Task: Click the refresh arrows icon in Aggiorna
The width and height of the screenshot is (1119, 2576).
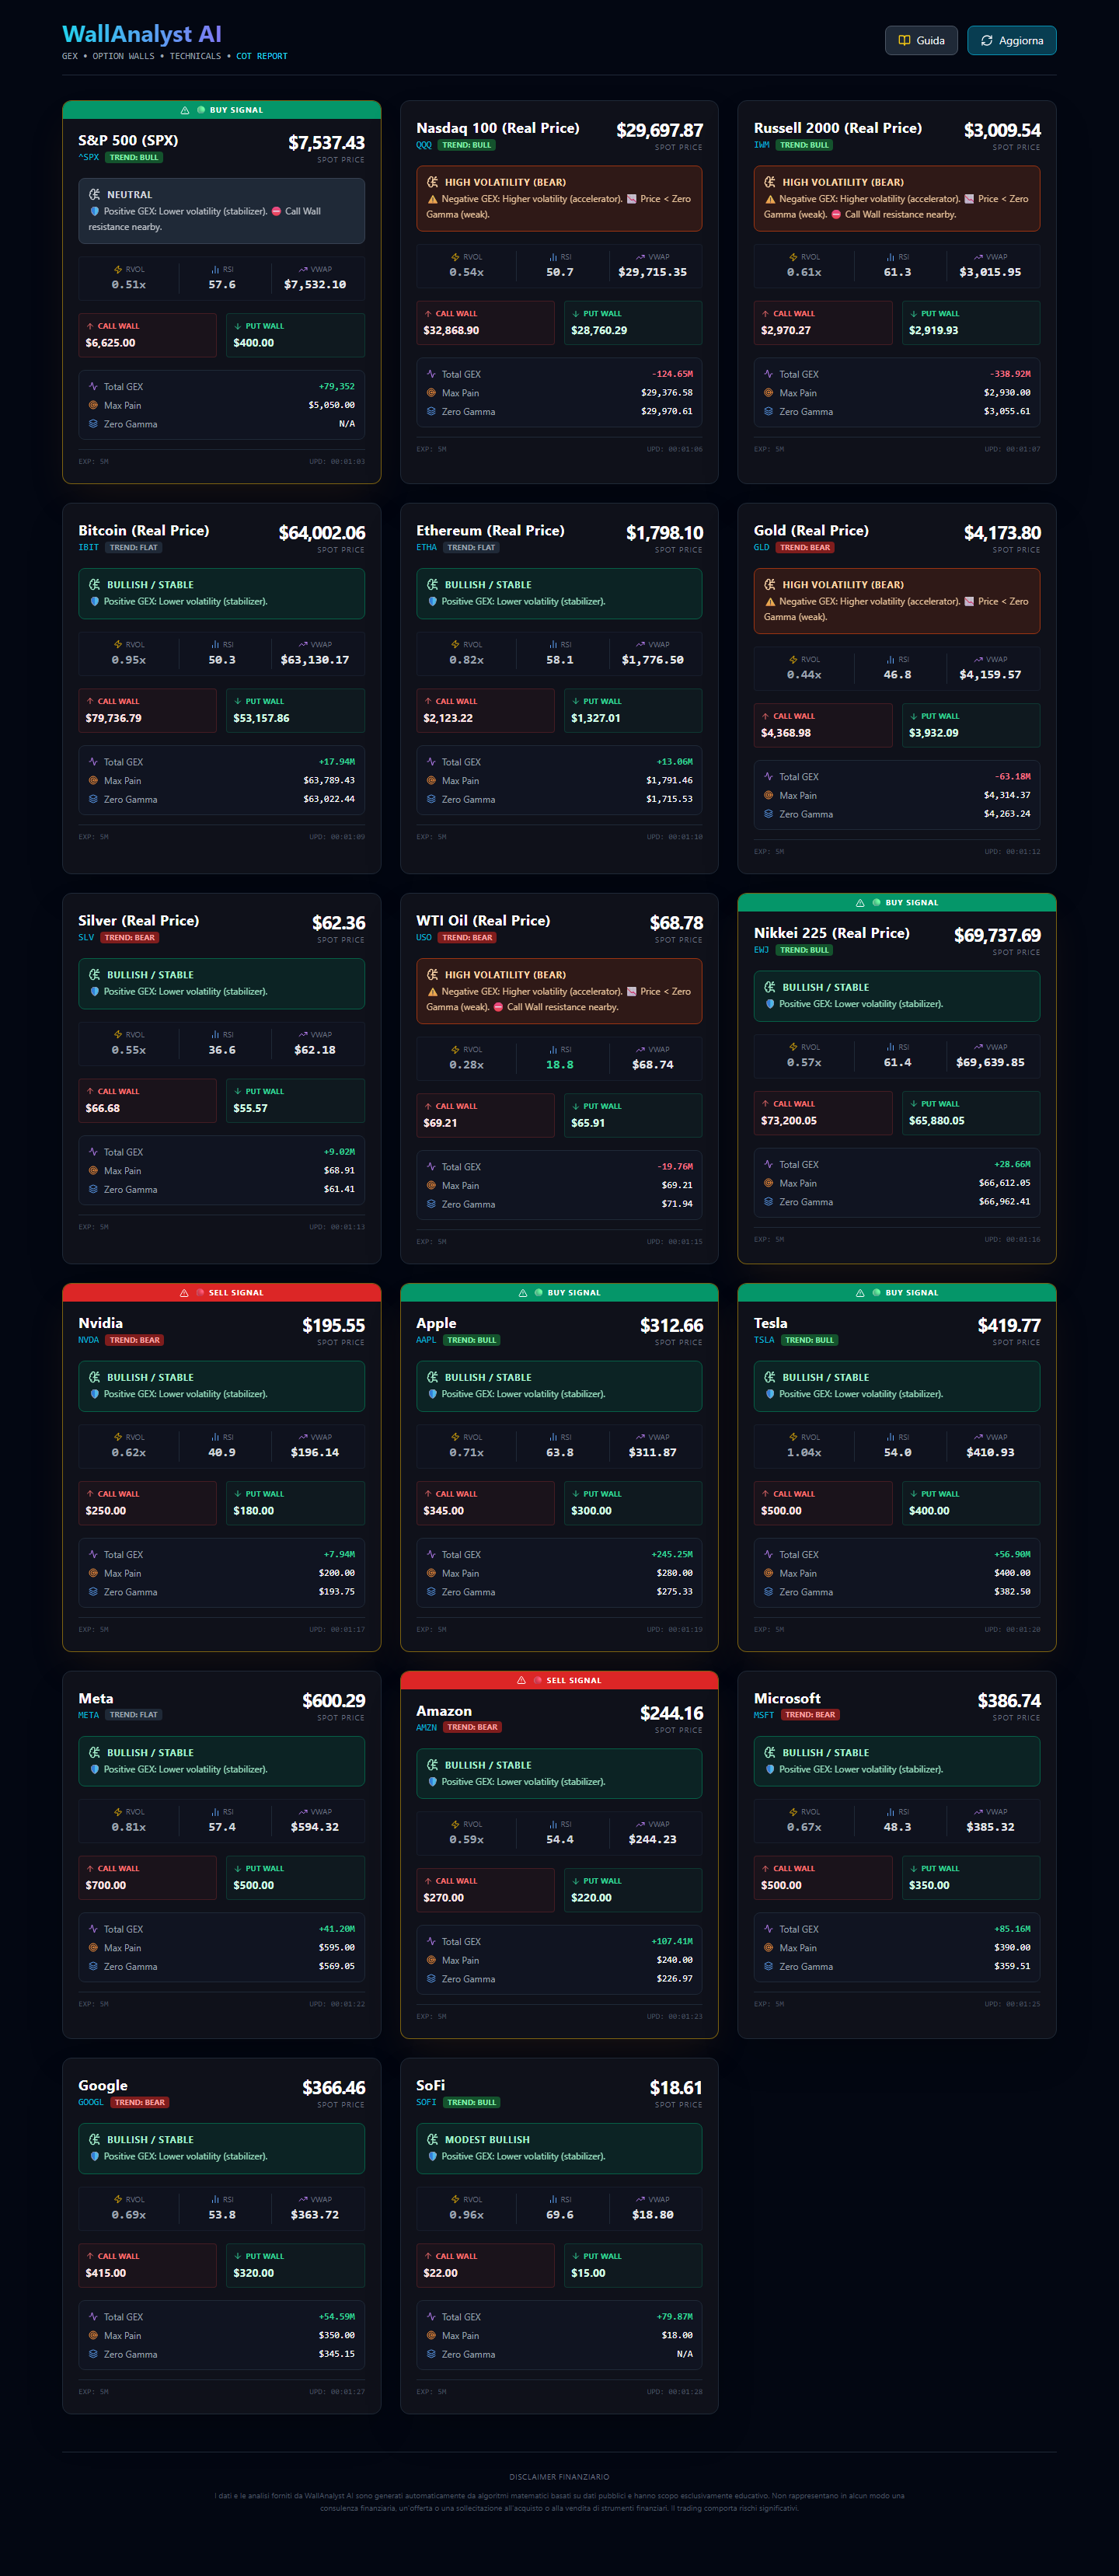Action: pyautogui.click(x=986, y=40)
